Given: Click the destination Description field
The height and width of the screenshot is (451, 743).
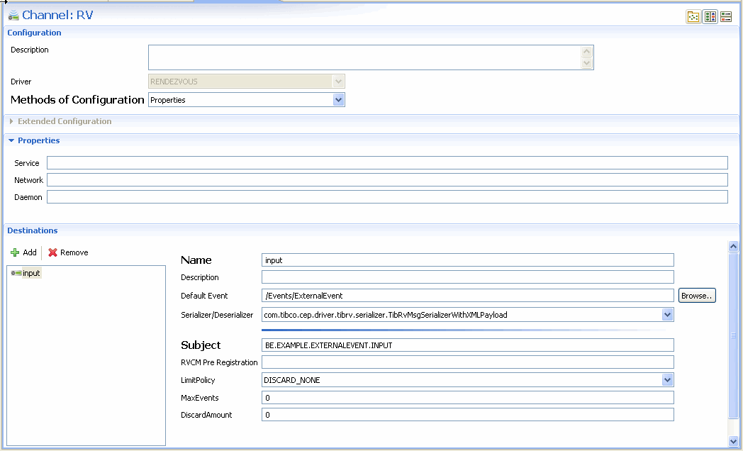Looking at the screenshot, I should [468, 277].
